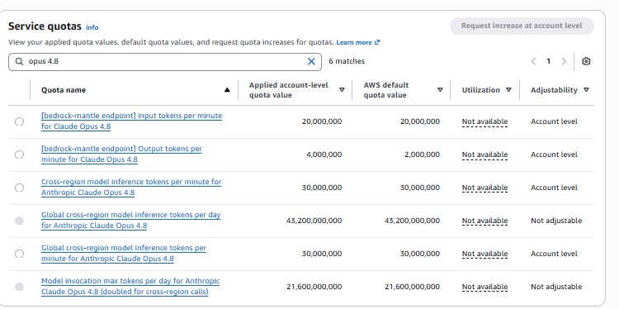The height and width of the screenshot is (309, 619).
Task: Sort by Applied account-level quota value arrow
Action: tap(342, 90)
